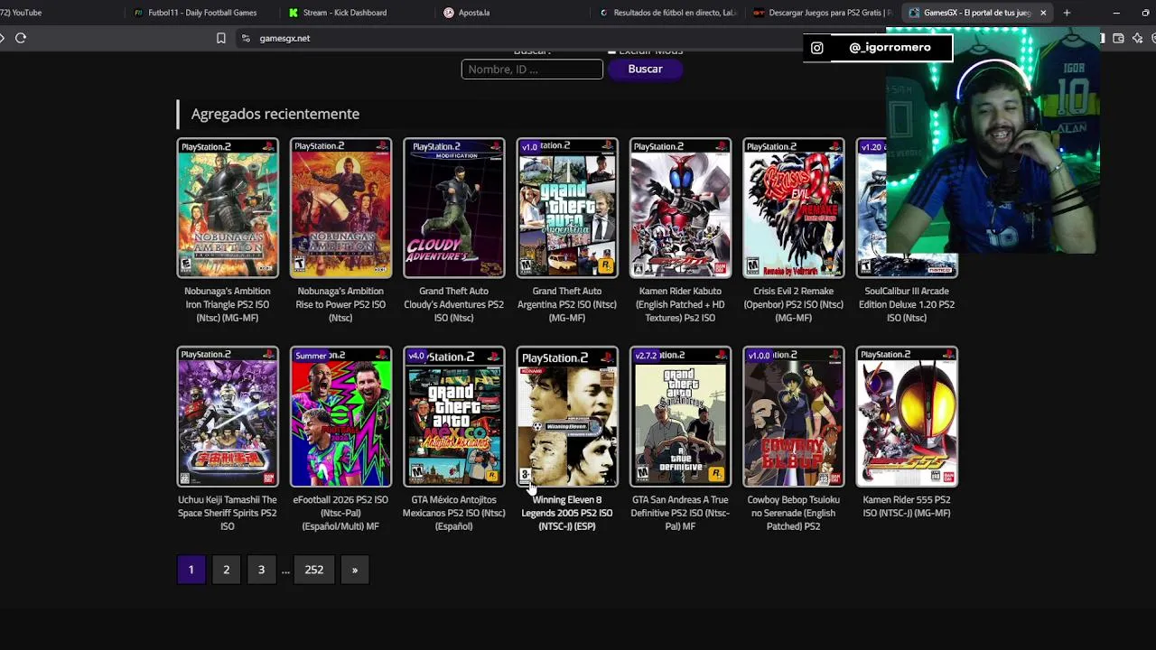The image size is (1156, 650).
Task: Open the browser wallet icon in toolbar
Action: click(1118, 38)
